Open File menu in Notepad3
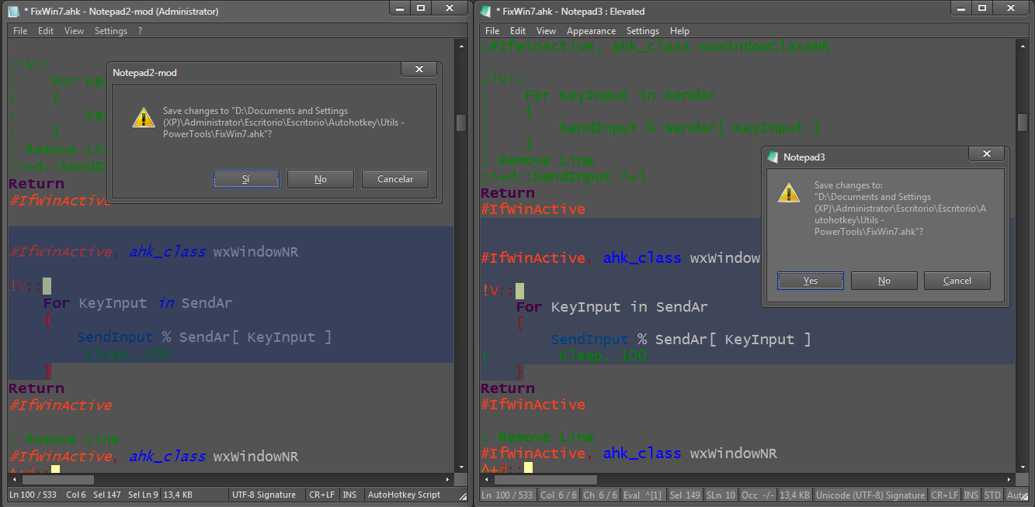Viewport: 1035px width, 507px height. click(x=492, y=31)
